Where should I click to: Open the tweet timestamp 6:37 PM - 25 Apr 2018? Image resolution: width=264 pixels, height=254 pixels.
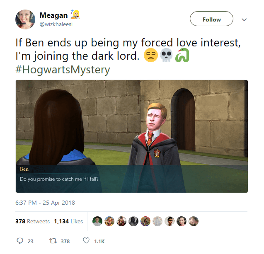(45, 203)
